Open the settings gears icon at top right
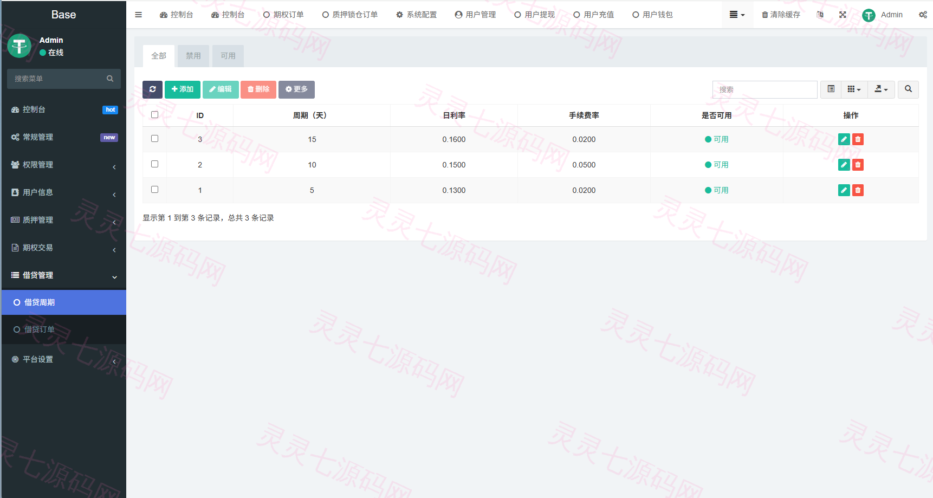The height and width of the screenshot is (498, 933). [923, 15]
